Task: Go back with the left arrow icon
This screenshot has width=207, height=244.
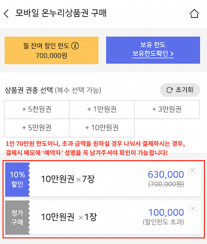Action: point(6,14)
